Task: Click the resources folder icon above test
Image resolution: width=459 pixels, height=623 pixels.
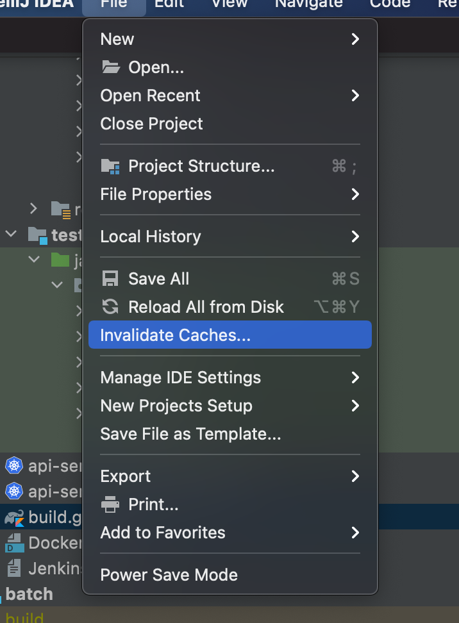Action: [61, 210]
